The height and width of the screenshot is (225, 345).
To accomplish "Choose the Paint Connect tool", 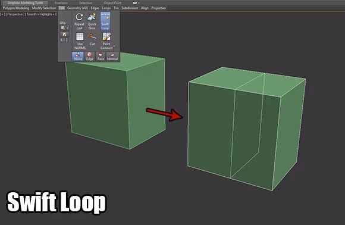I will (x=106, y=41).
